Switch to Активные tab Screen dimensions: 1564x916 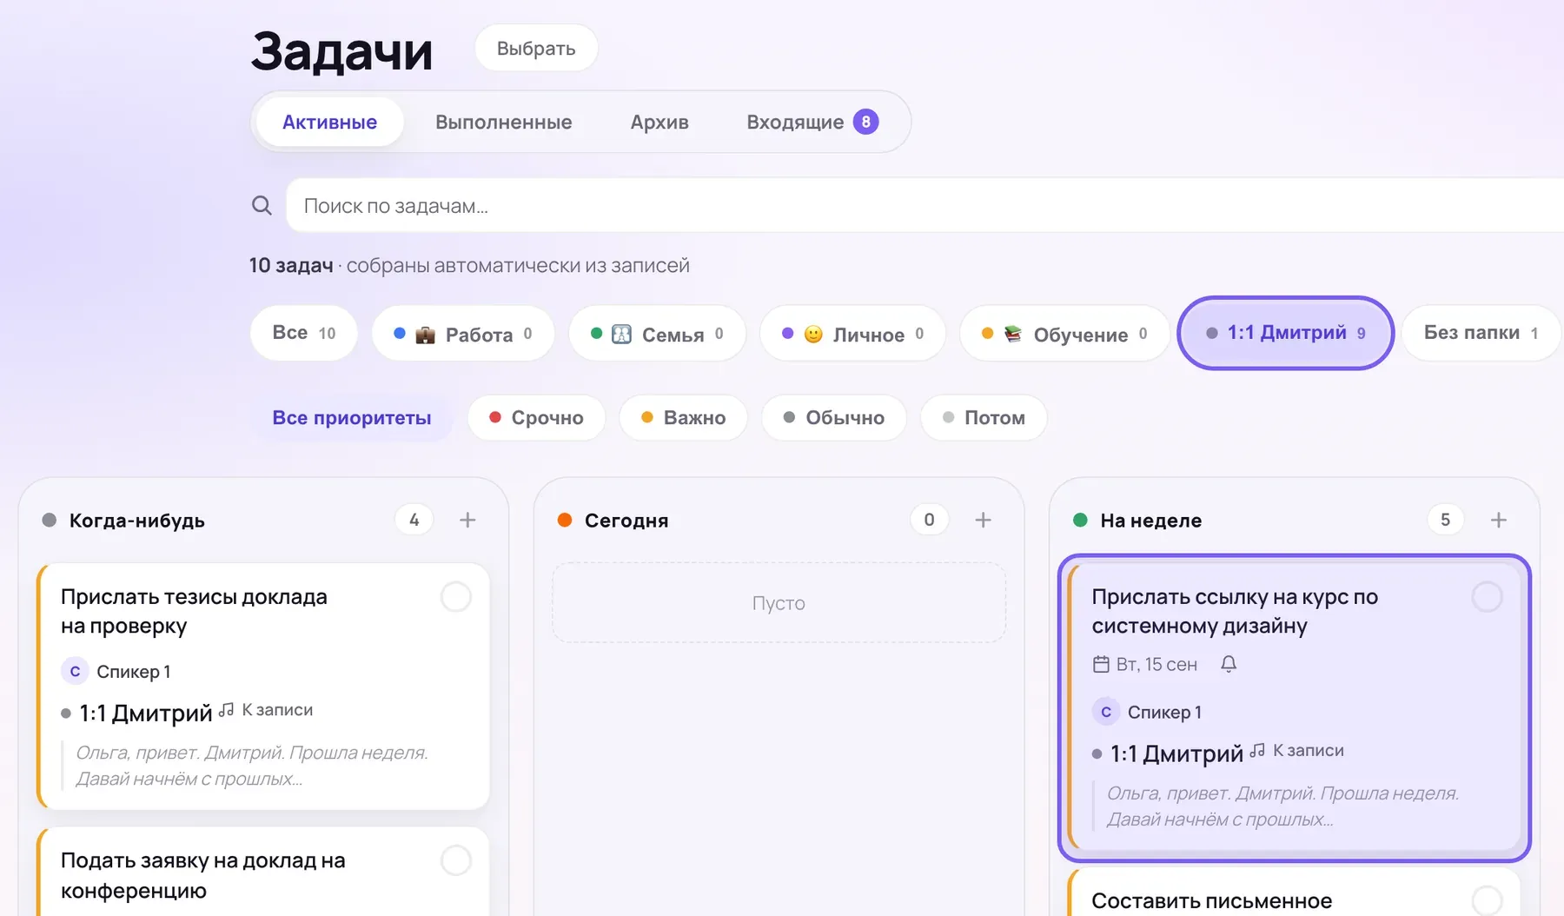click(x=329, y=122)
